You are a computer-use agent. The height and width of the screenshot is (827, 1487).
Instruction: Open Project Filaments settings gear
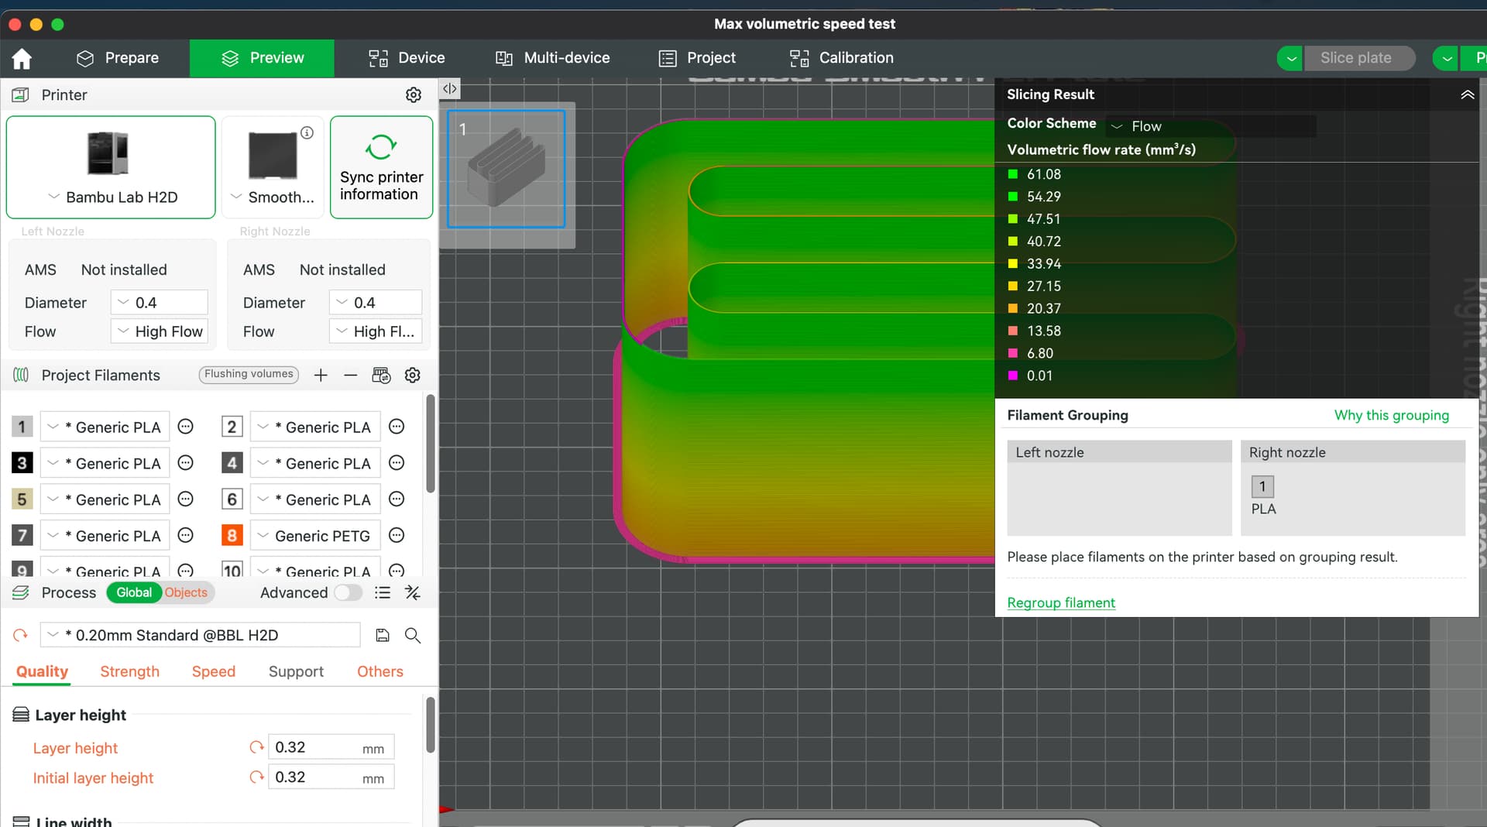(413, 376)
